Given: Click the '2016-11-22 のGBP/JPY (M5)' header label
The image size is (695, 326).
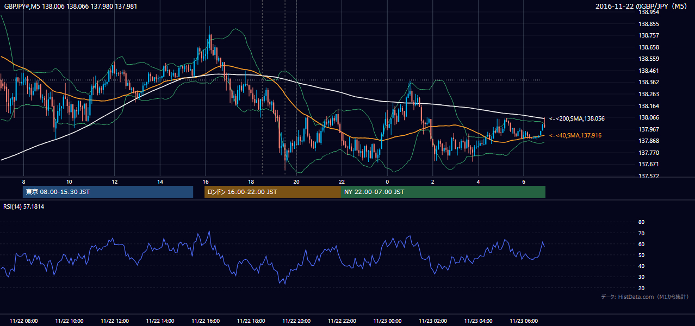Looking at the screenshot, I should click(x=642, y=7).
